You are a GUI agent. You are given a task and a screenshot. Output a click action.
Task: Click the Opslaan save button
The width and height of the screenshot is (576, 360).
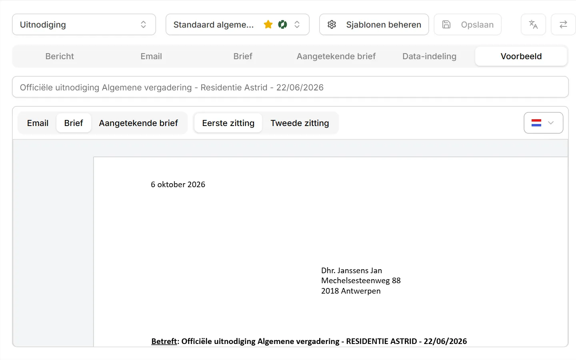pyautogui.click(x=468, y=24)
